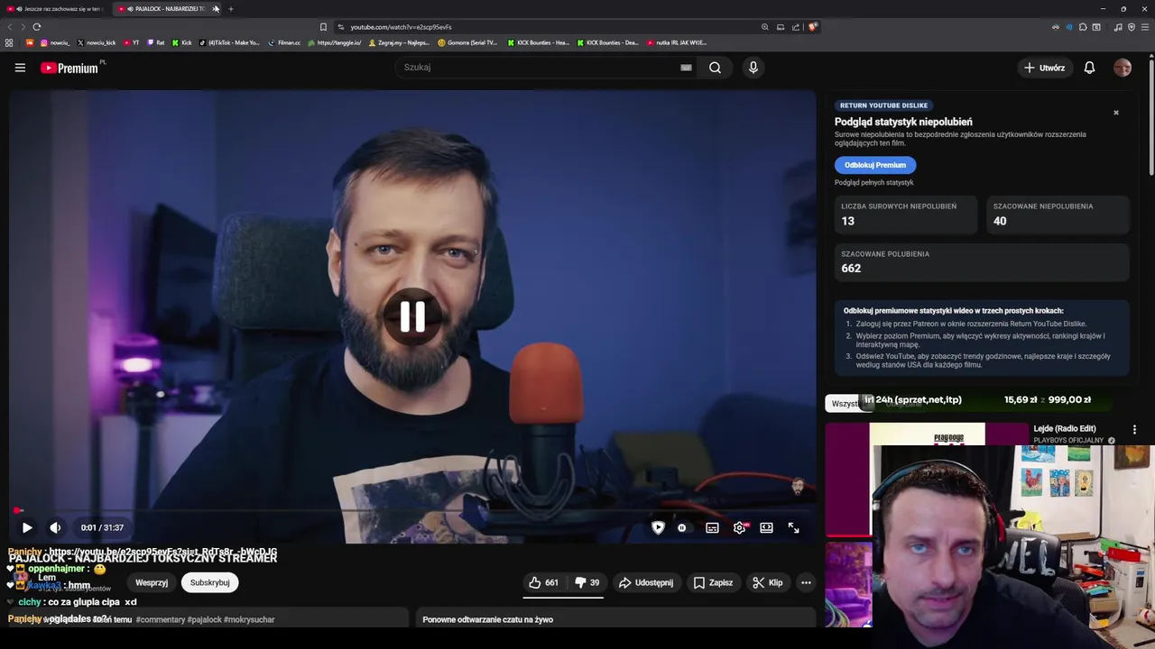Start voice search with microphone icon
Viewport: 1155px width, 649px height.
tap(753, 68)
